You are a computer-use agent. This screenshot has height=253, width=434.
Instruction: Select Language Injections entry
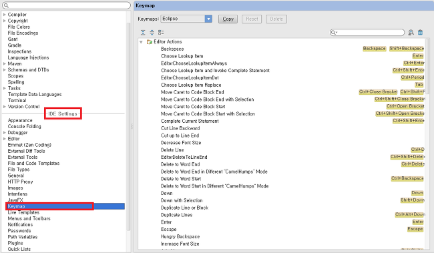coord(28,57)
